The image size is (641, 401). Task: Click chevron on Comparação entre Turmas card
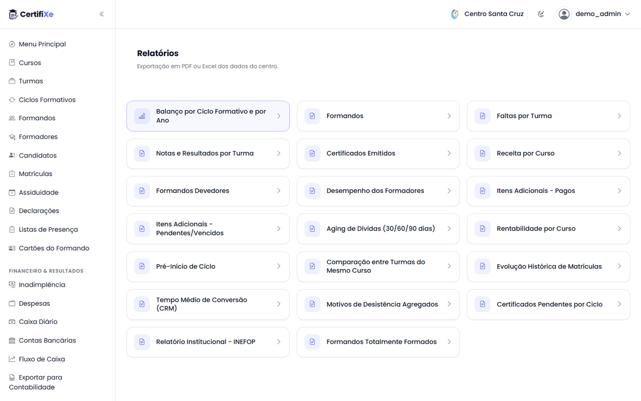pos(449,266)
